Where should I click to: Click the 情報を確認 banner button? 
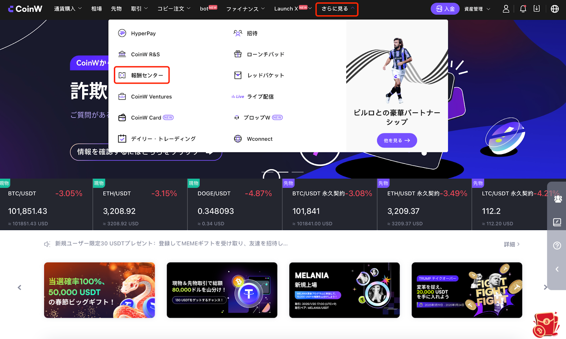click(146, 152)
